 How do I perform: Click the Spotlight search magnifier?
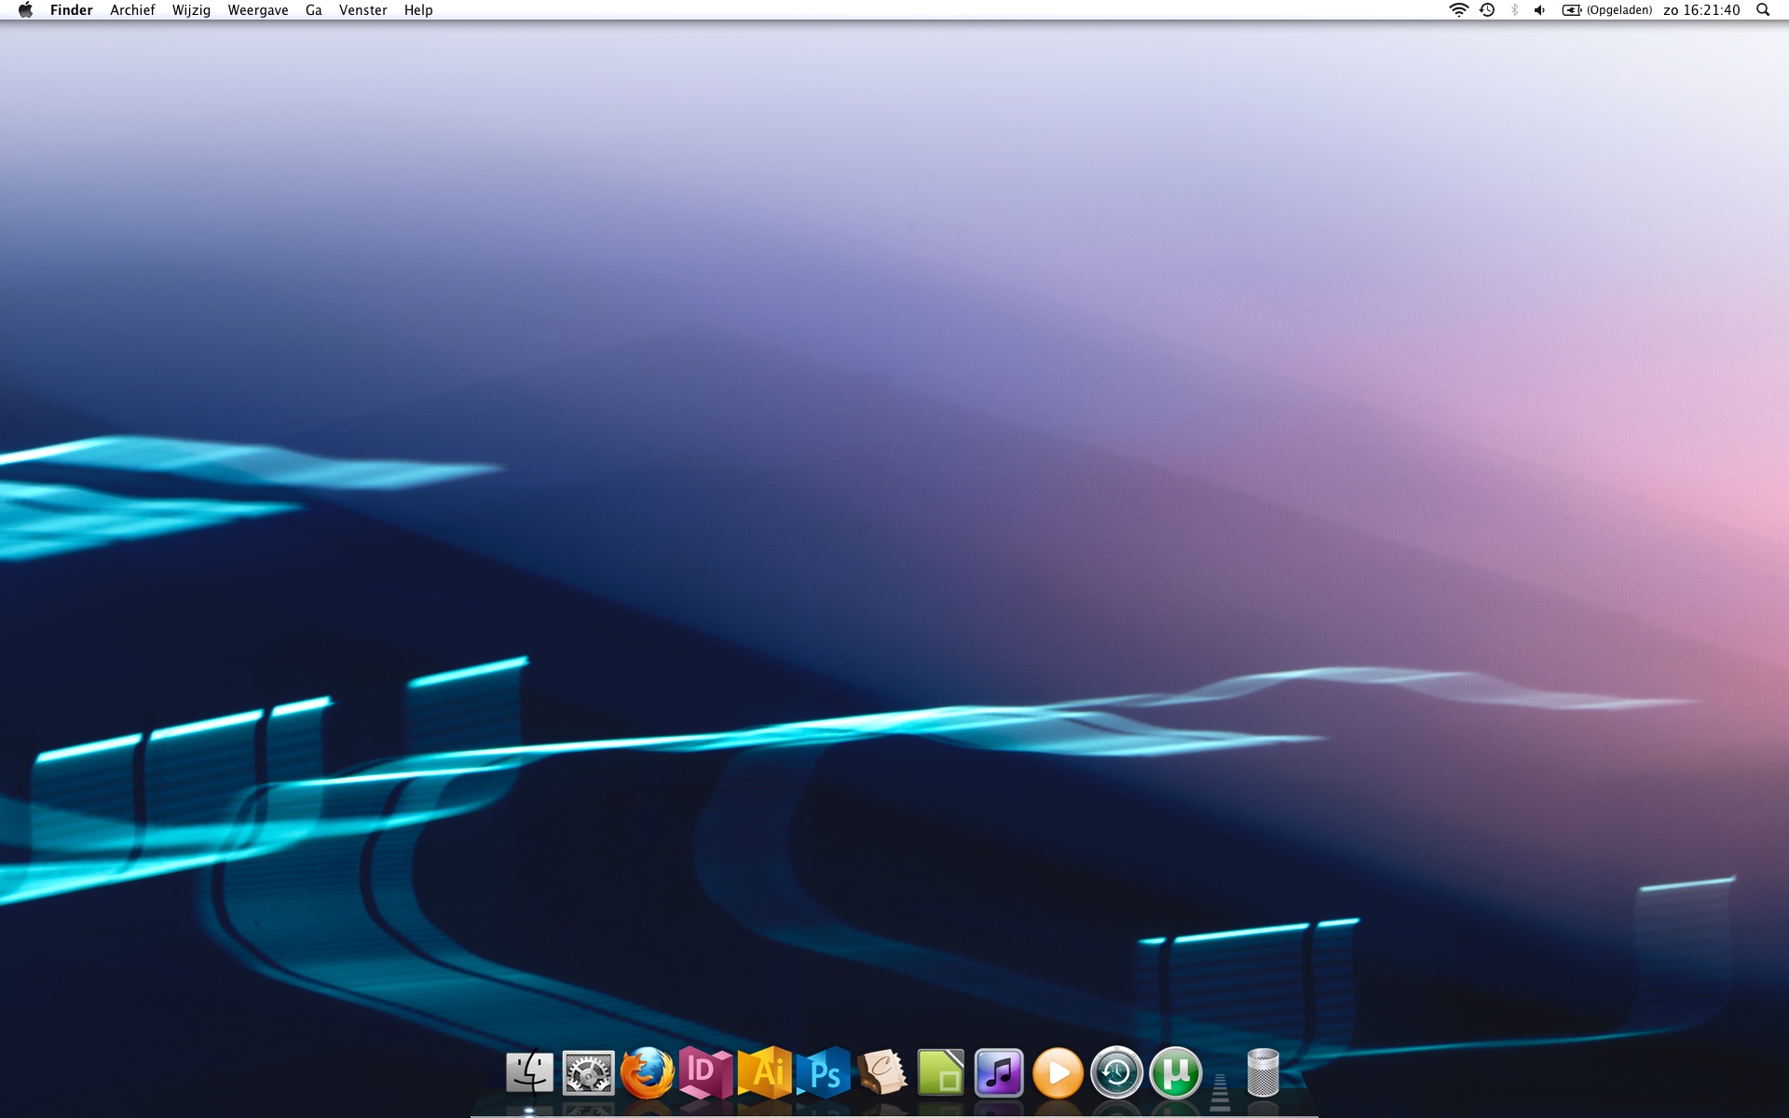coord(1763,10)
